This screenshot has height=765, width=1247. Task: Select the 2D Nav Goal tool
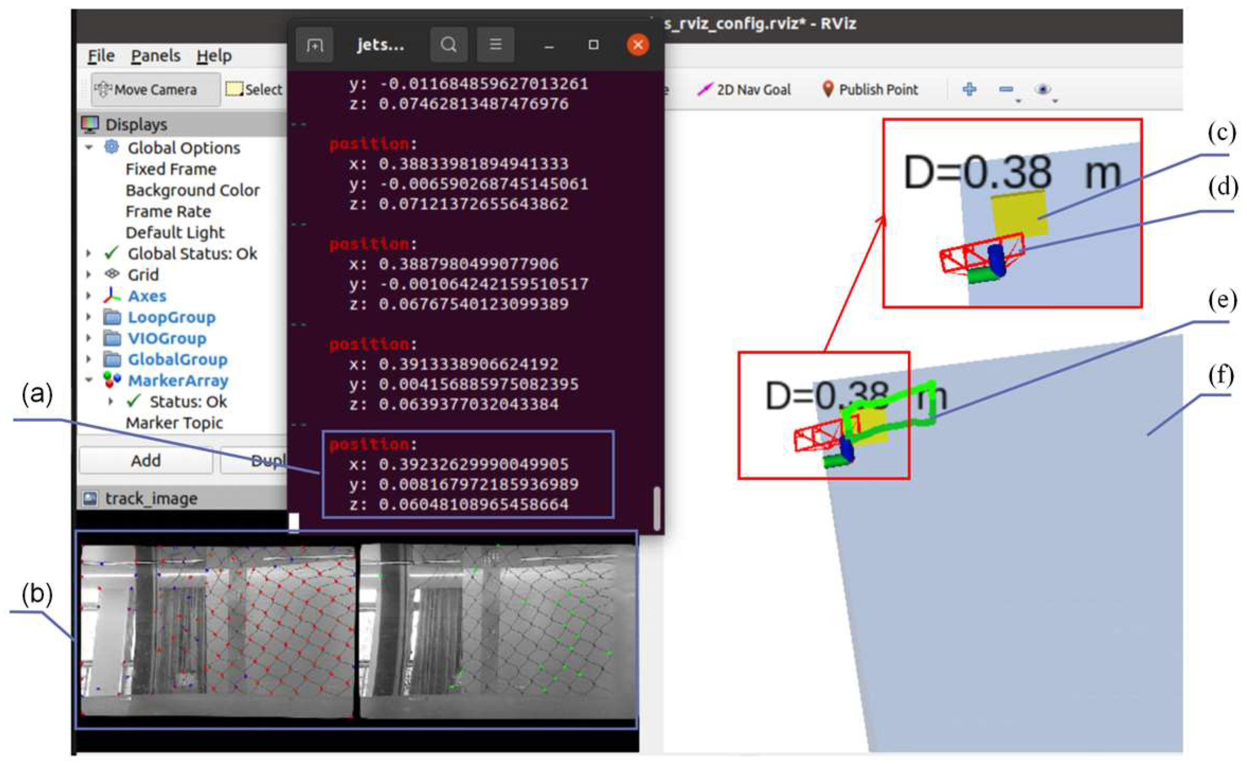point(744,89)
